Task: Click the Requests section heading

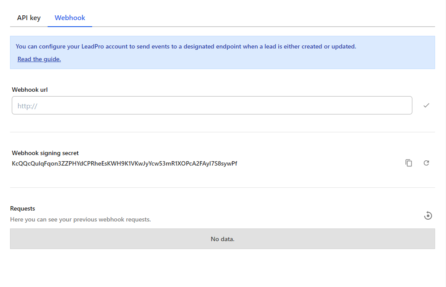Action: (x=22, y=208)
